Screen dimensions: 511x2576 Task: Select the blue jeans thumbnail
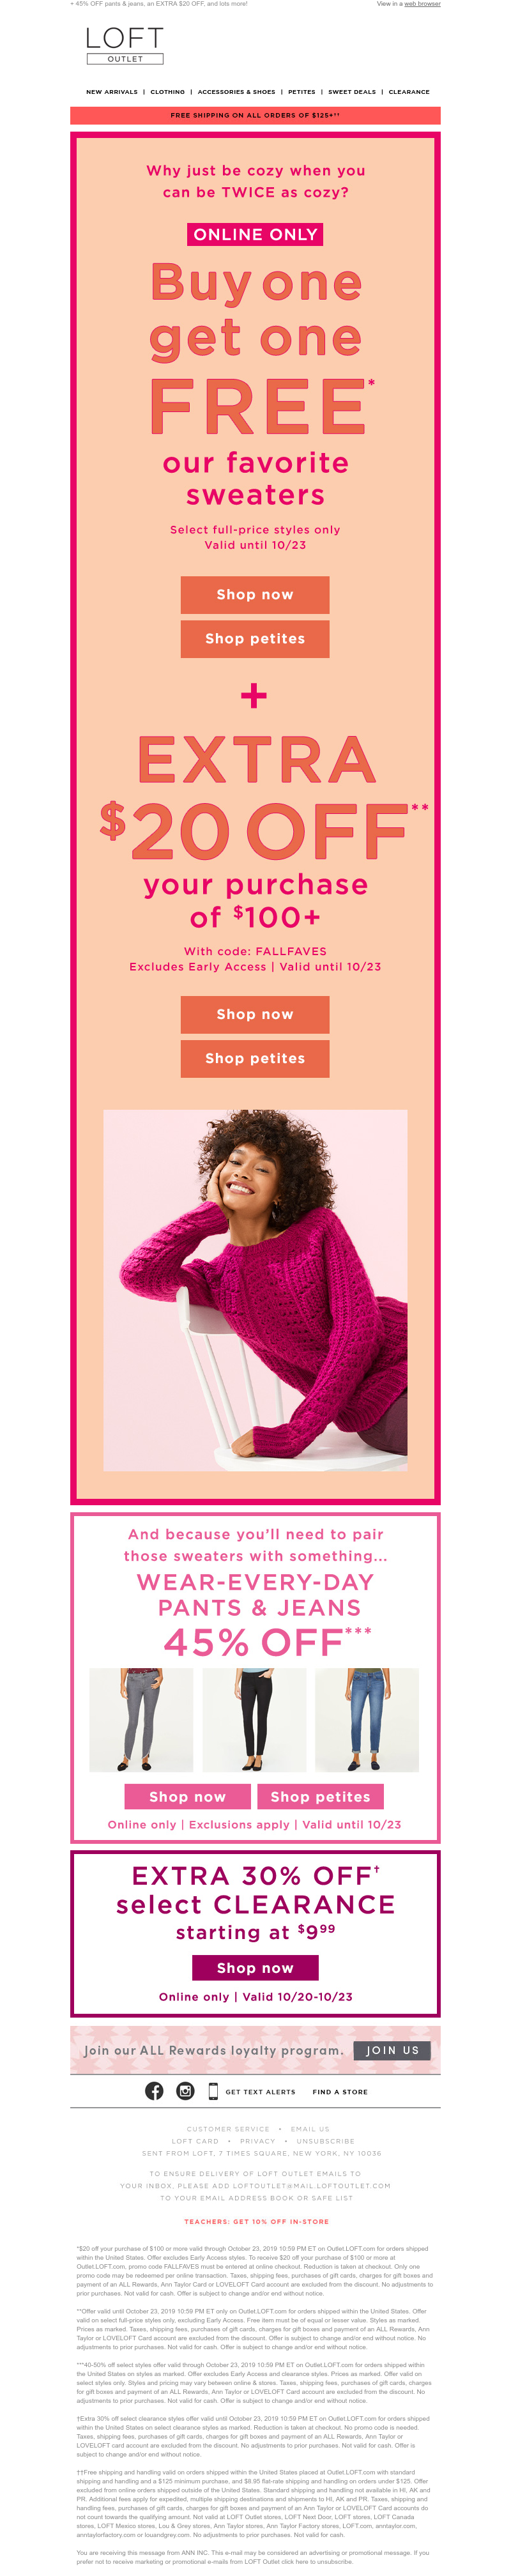[x=367, y=1719]
